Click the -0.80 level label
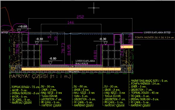175x110 pixels. point(53,58)
